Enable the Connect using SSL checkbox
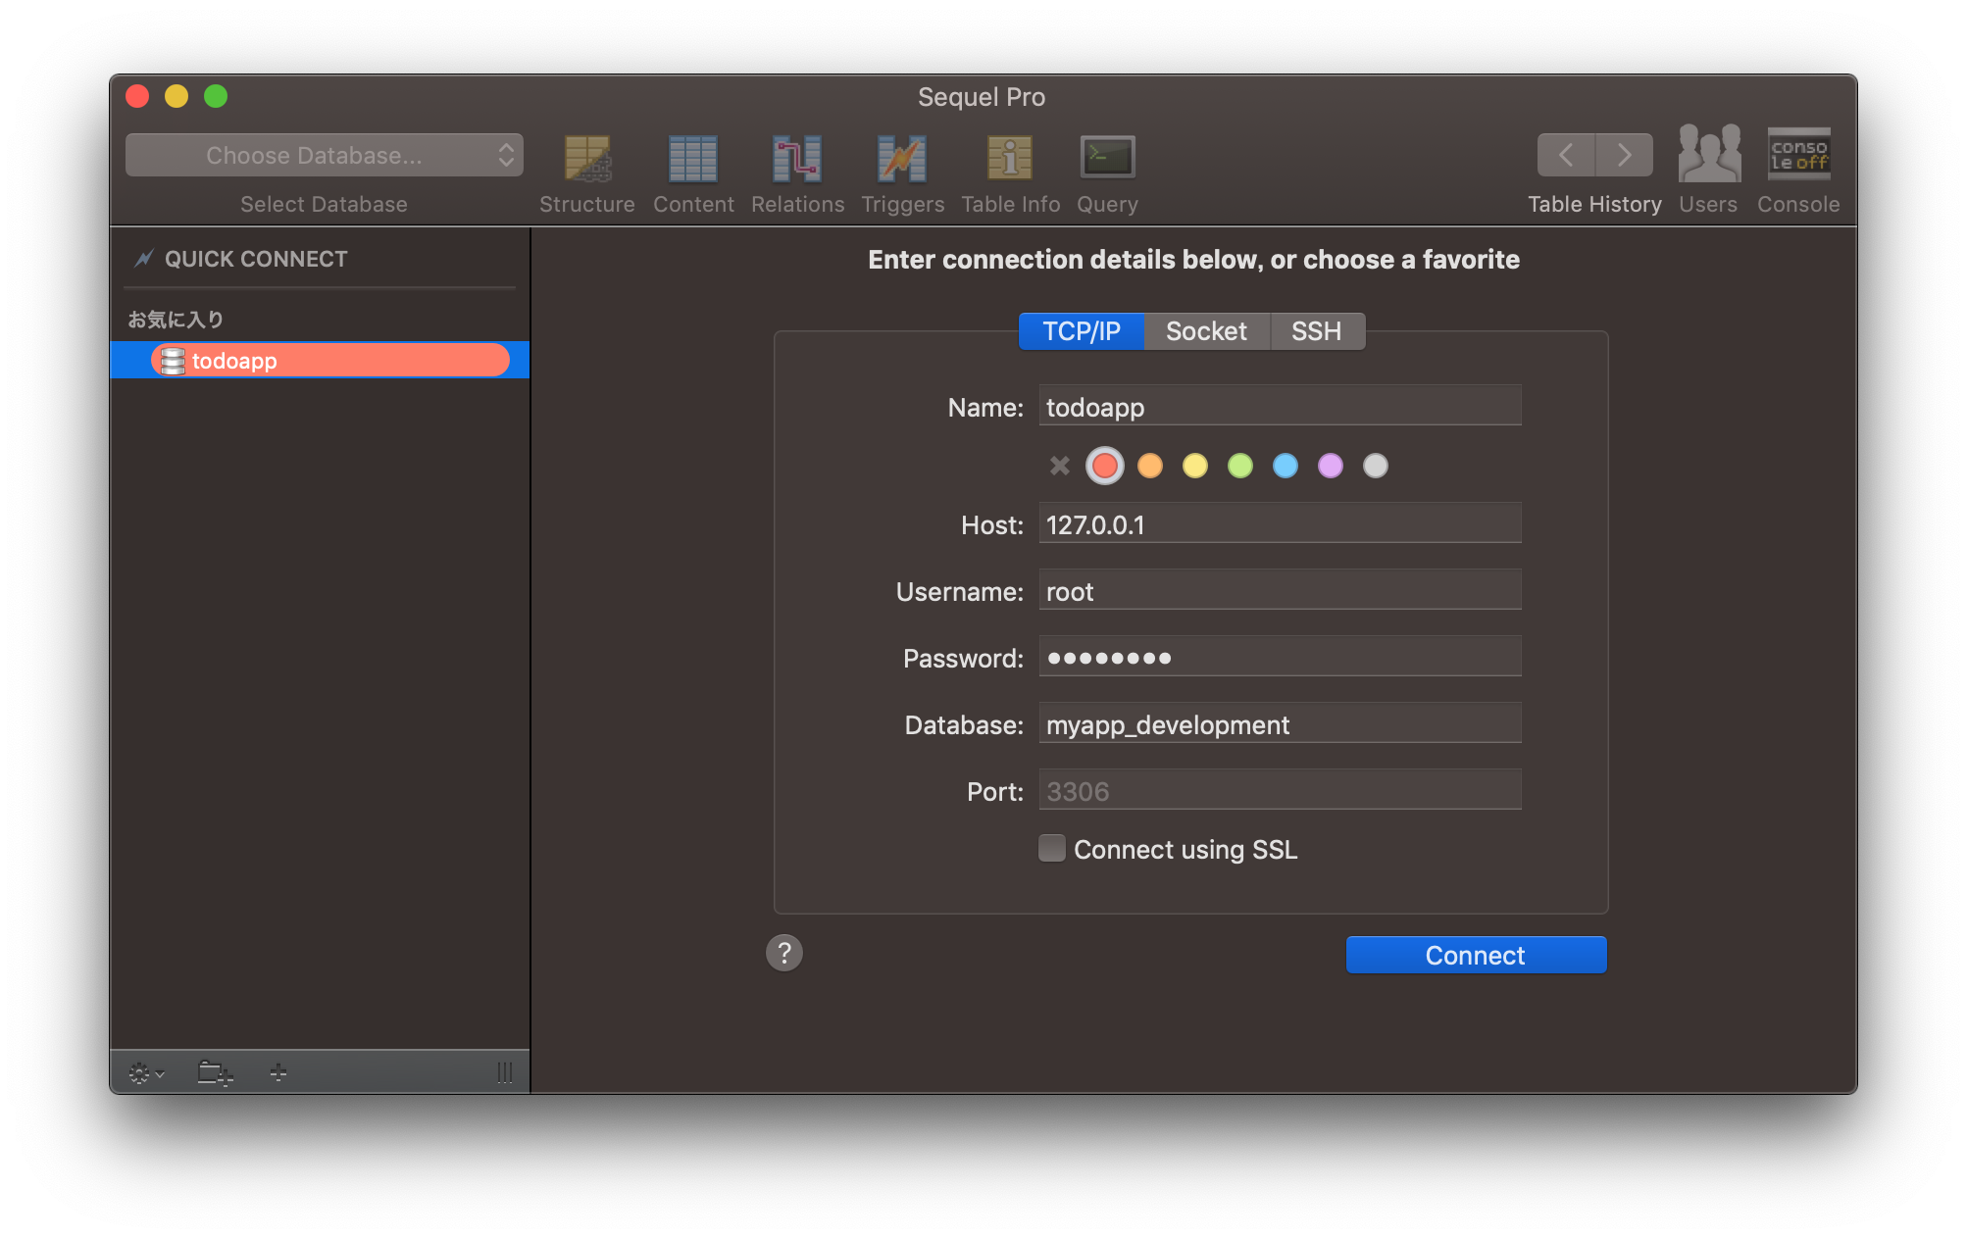The image size is (1967, 1239). click(1052, 848)
